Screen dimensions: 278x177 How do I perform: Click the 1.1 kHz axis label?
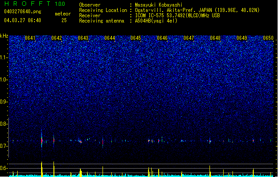tap(4, 58)
